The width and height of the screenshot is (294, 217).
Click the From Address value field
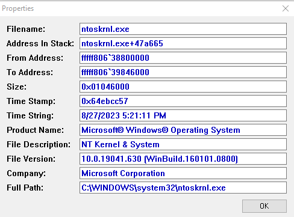coord(183,58)
